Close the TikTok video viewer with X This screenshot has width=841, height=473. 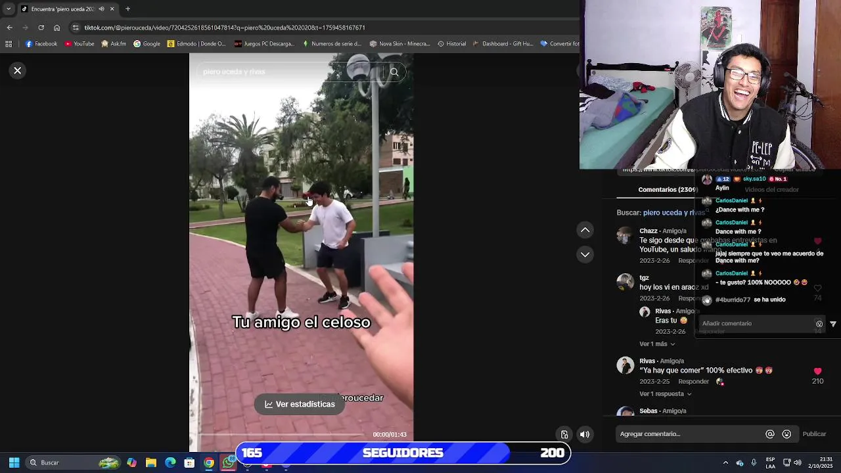tap(18, 70)
